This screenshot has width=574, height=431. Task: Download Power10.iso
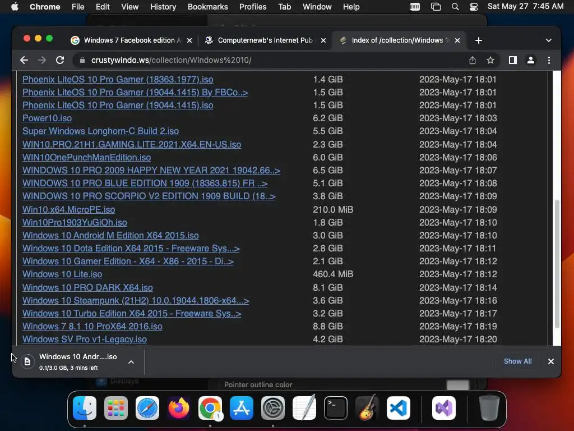tap(47, 118)
